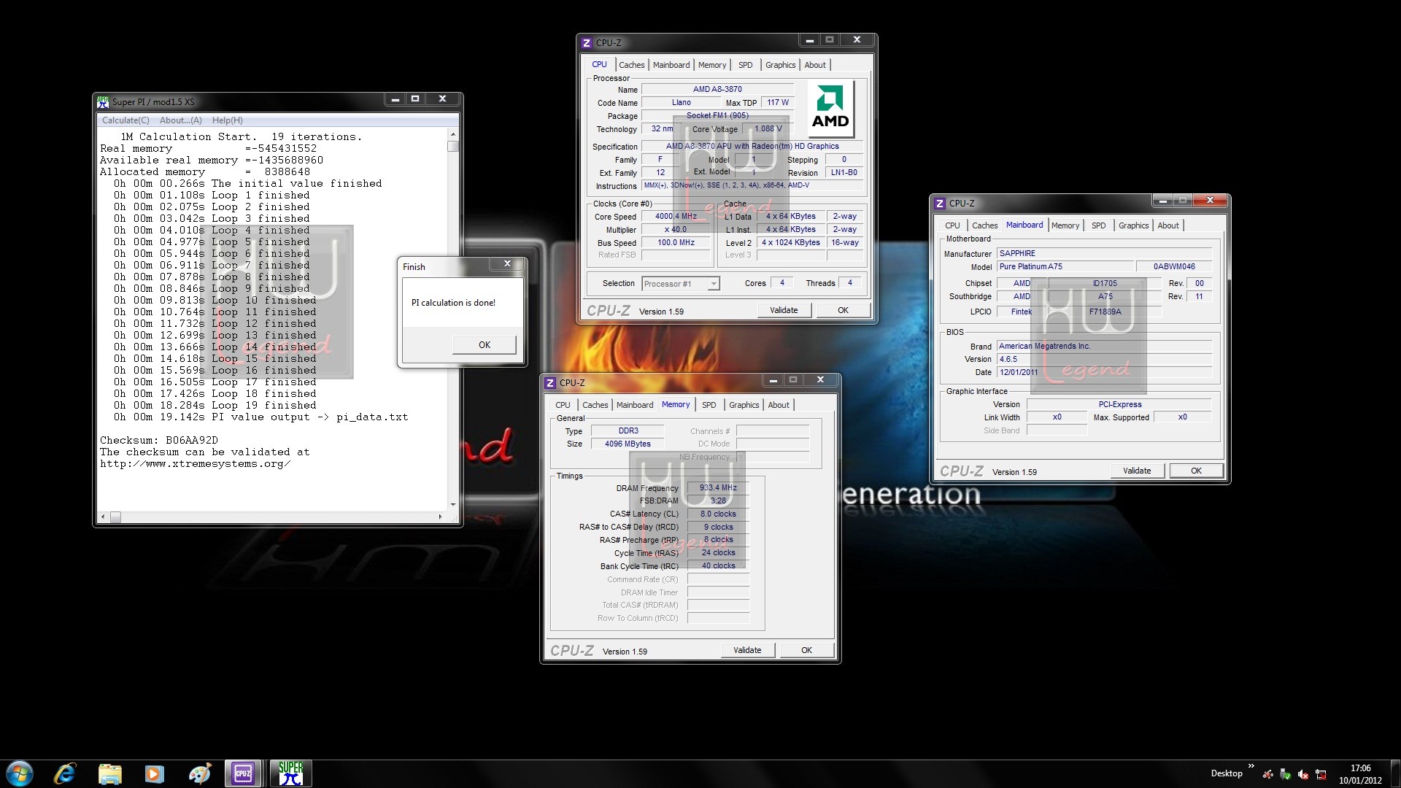Click Mainboard CPU-Z window title icon
Viewport: 1401px width, 788px height.
click(x=940, y=204)
